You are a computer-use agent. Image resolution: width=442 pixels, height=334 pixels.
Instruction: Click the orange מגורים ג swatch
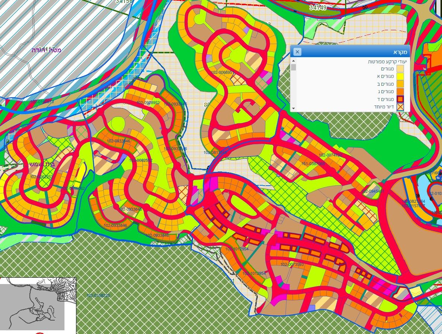[400, 92]
